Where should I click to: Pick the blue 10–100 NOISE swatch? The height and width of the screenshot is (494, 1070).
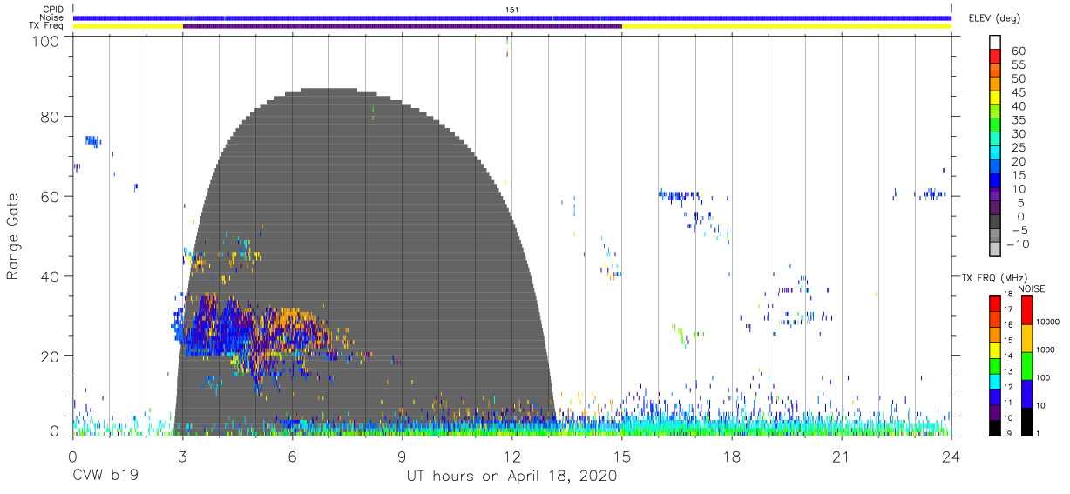(x=1027, y=393)
